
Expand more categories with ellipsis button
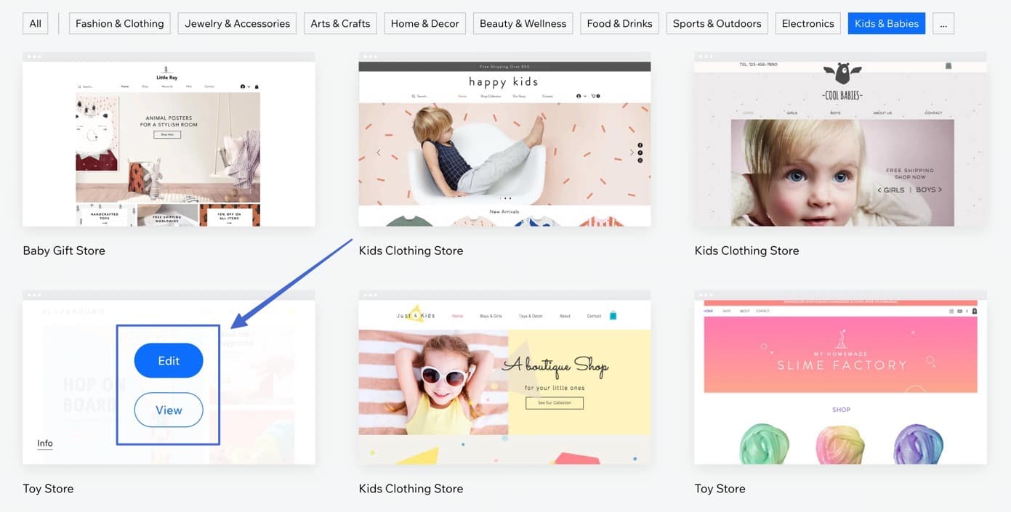[x=943, y=23]
